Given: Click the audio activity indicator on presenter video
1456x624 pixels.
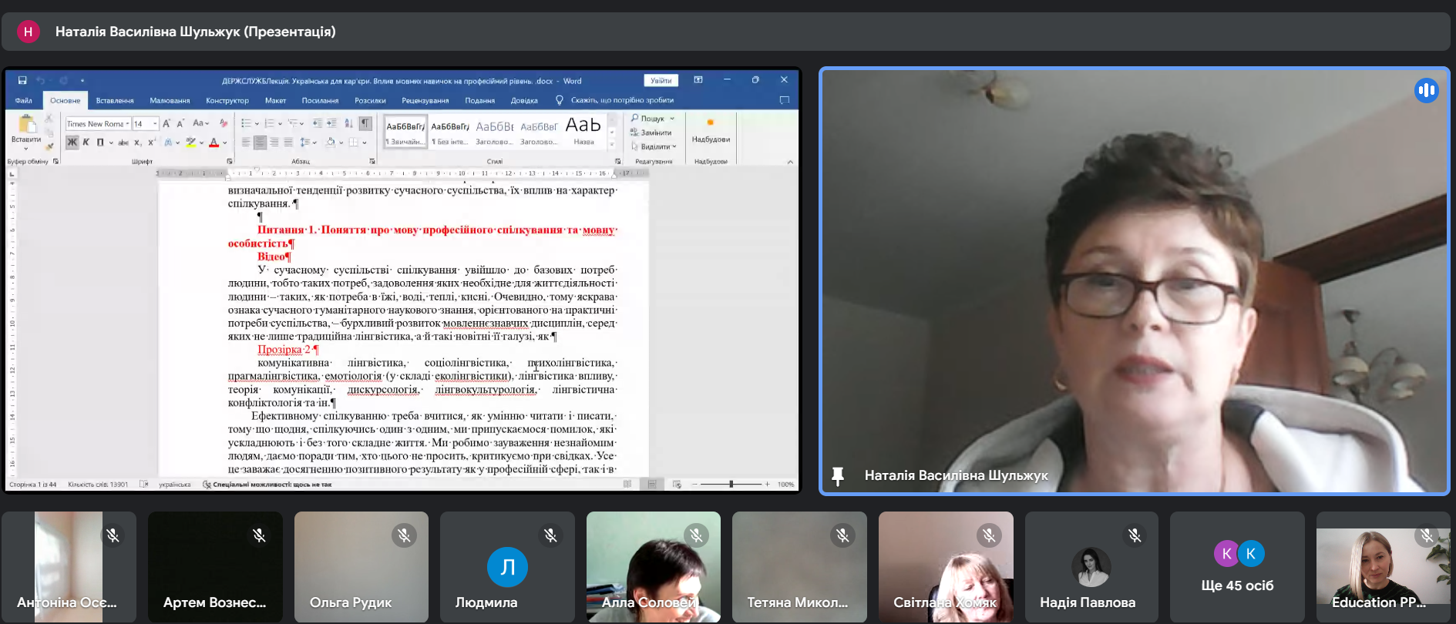Looking at the screenshot, I should tap(1426, 91).
